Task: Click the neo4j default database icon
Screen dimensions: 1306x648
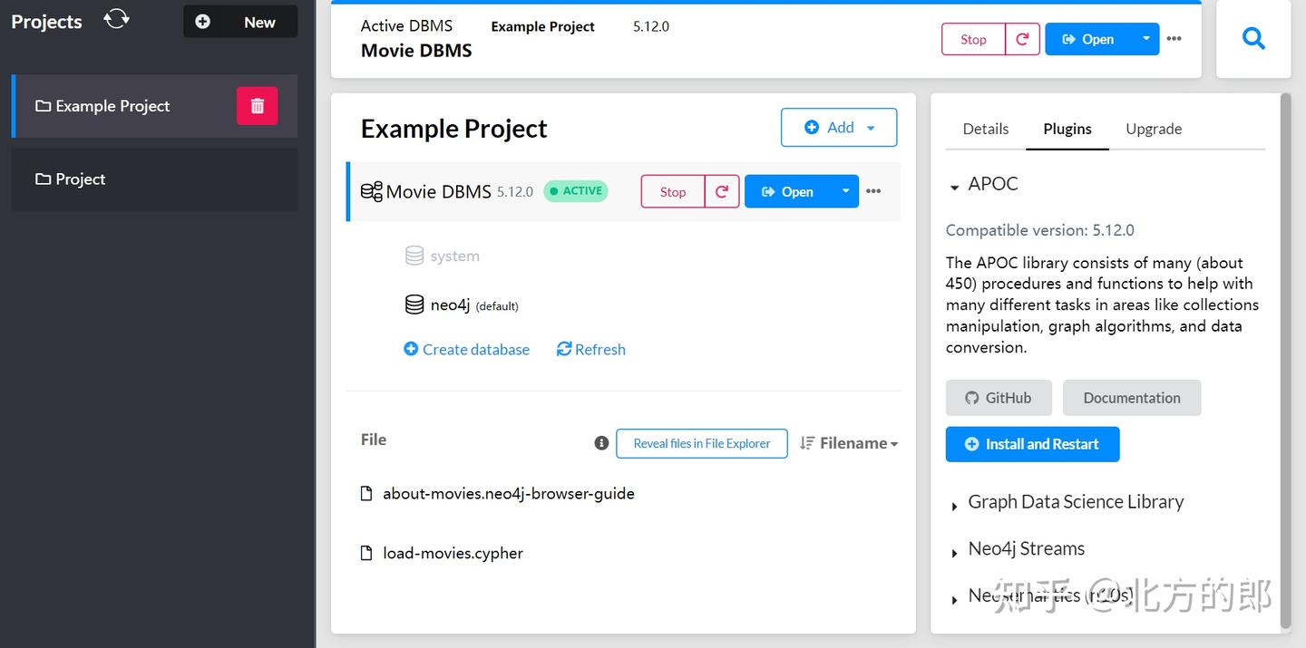Action: click(414, 304)
